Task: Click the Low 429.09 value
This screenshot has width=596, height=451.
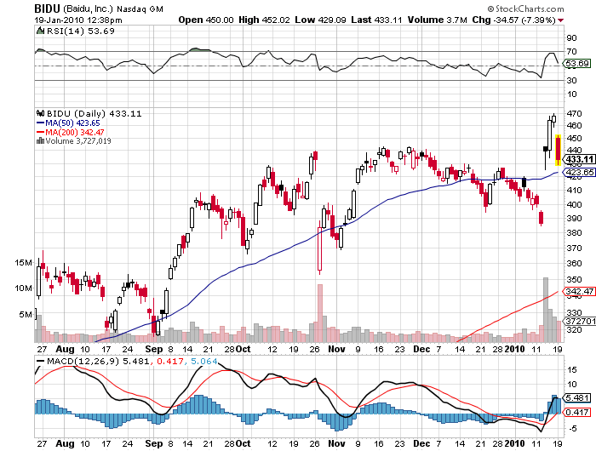Action: (320, 20)
